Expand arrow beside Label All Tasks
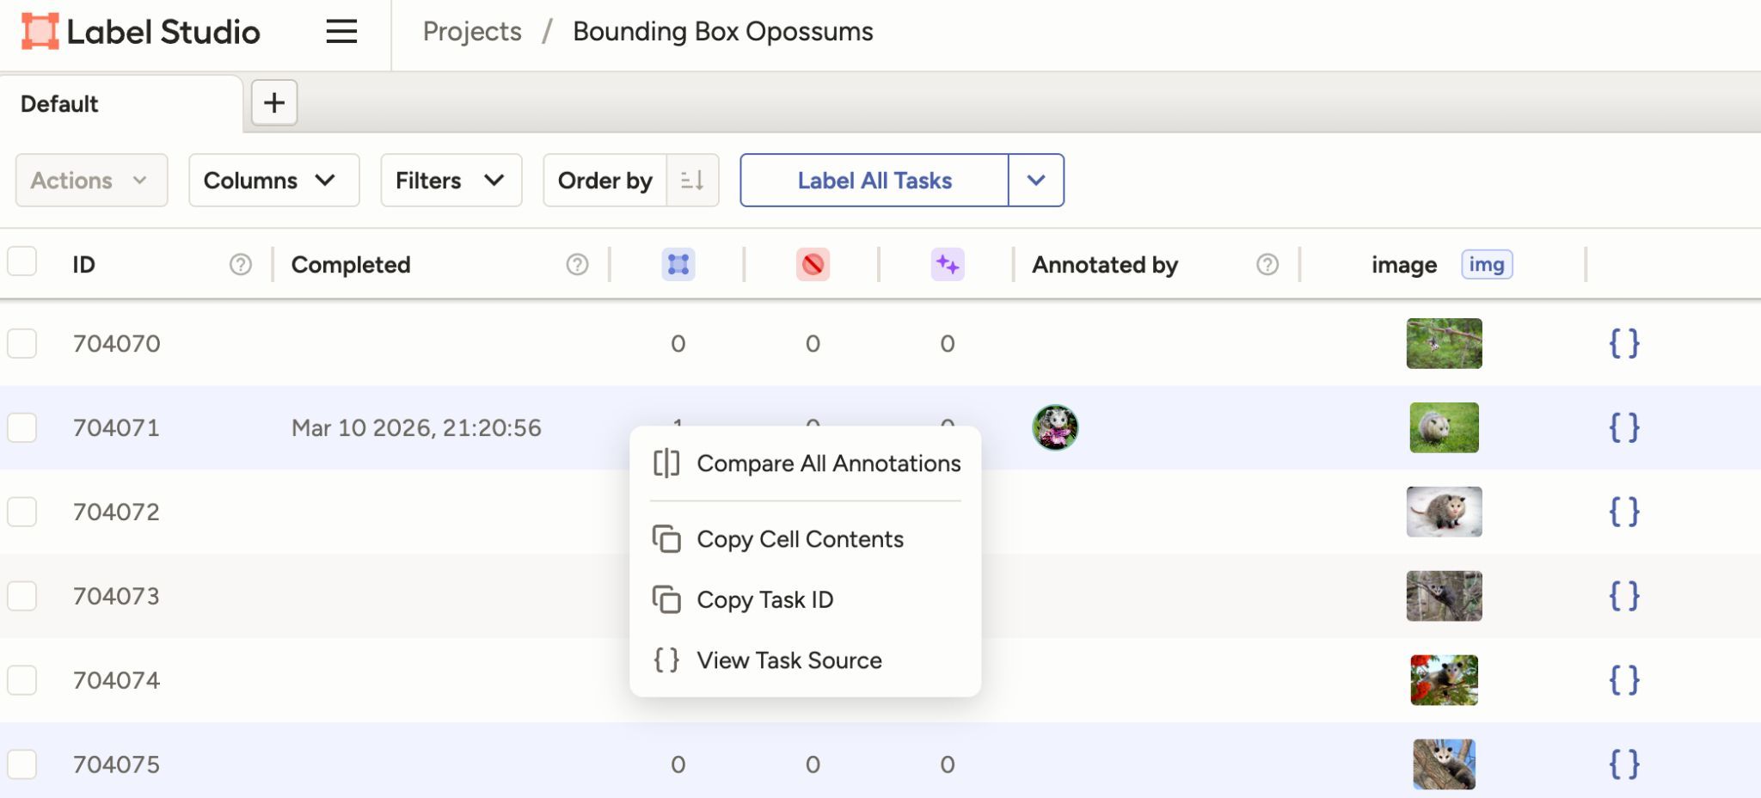Viewport: 1761px width, 798px height. [1036, 181]
